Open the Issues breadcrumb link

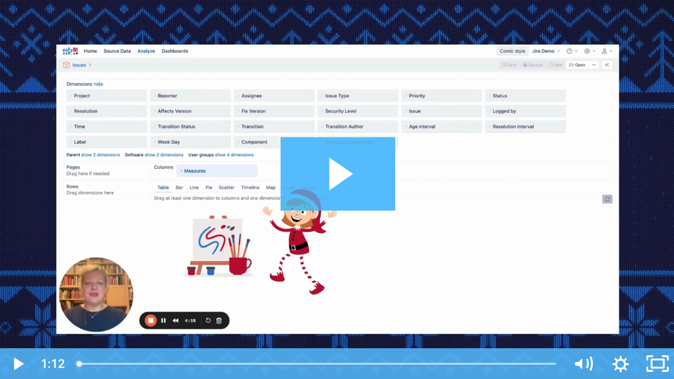point(79,65)
